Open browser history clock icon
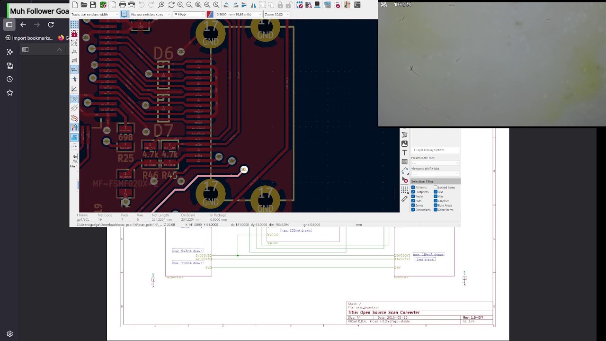This screenshot has width=606, height=341. pyautogui.click(x=9, y=79)
